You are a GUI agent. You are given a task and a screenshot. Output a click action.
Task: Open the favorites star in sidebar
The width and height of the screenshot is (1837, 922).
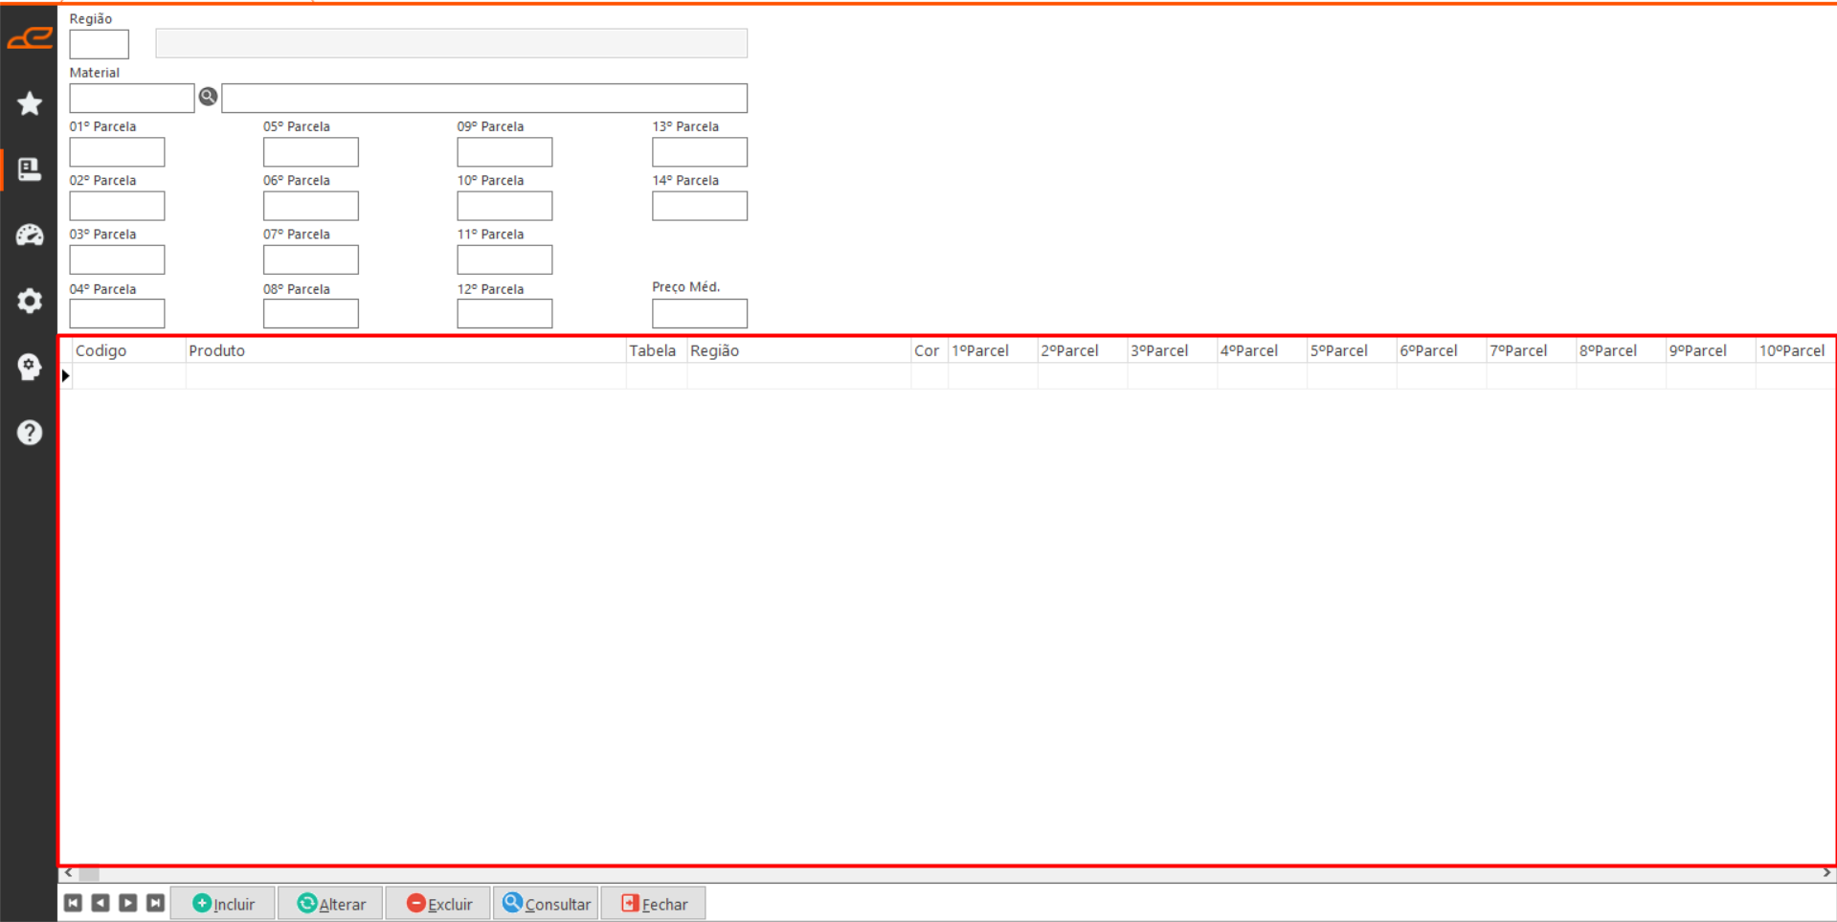[x=30, y=103]
